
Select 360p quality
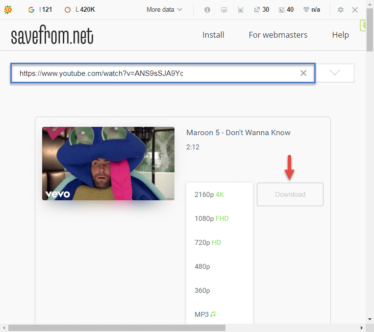coord(220,290)
